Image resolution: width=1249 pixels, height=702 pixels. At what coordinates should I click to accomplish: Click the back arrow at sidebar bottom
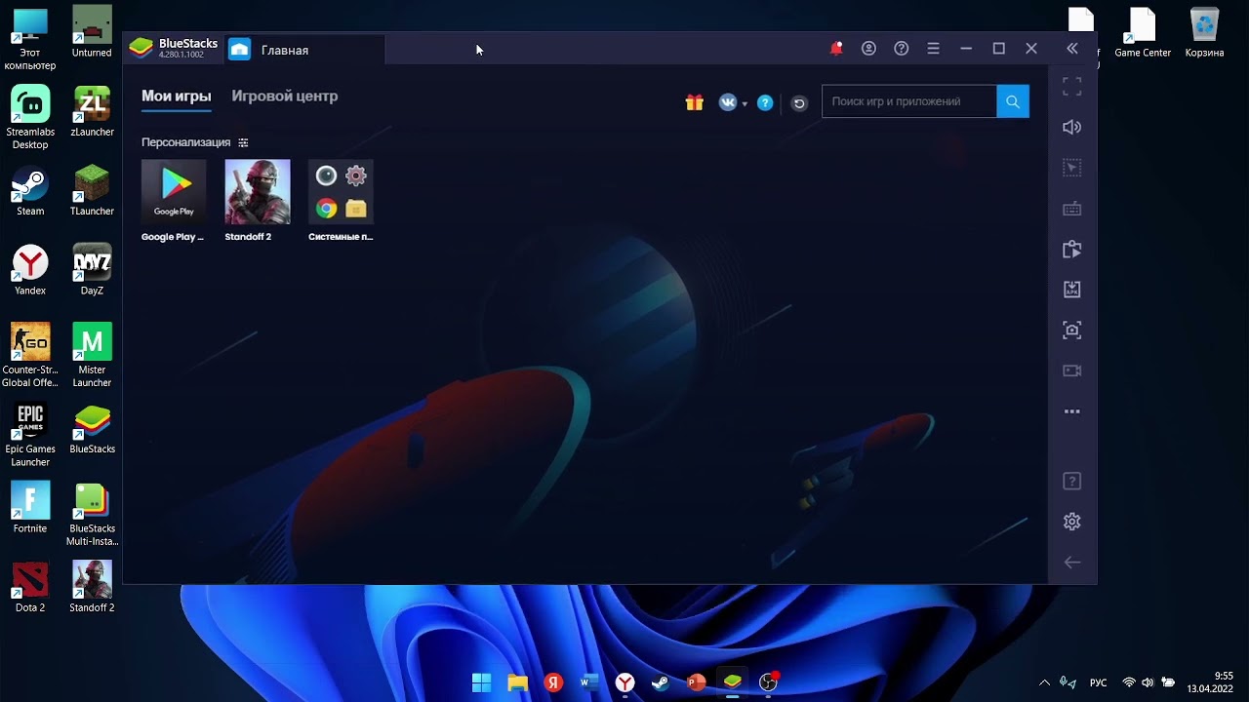click(x=1072, y=563)
